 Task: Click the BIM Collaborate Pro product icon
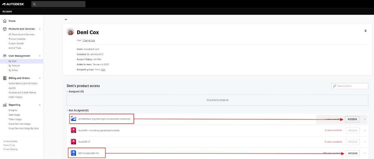click(73, 153)
